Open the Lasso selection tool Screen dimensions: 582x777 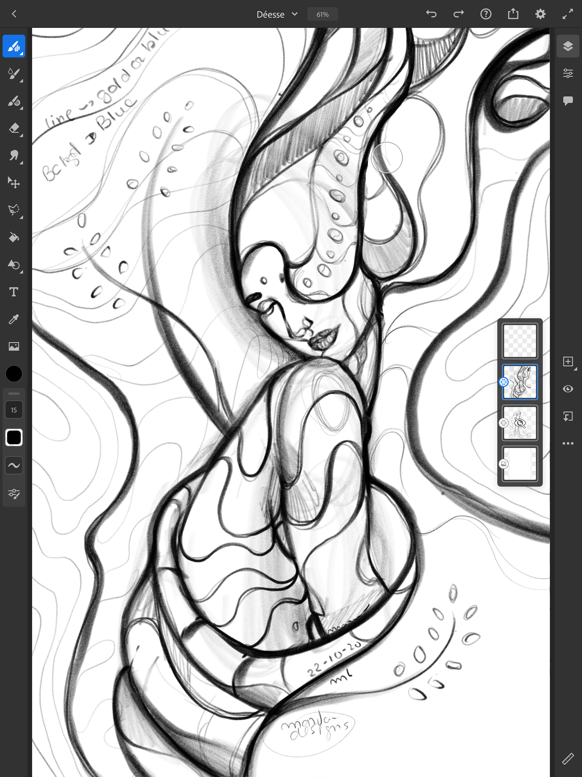(x=14, y=210)
